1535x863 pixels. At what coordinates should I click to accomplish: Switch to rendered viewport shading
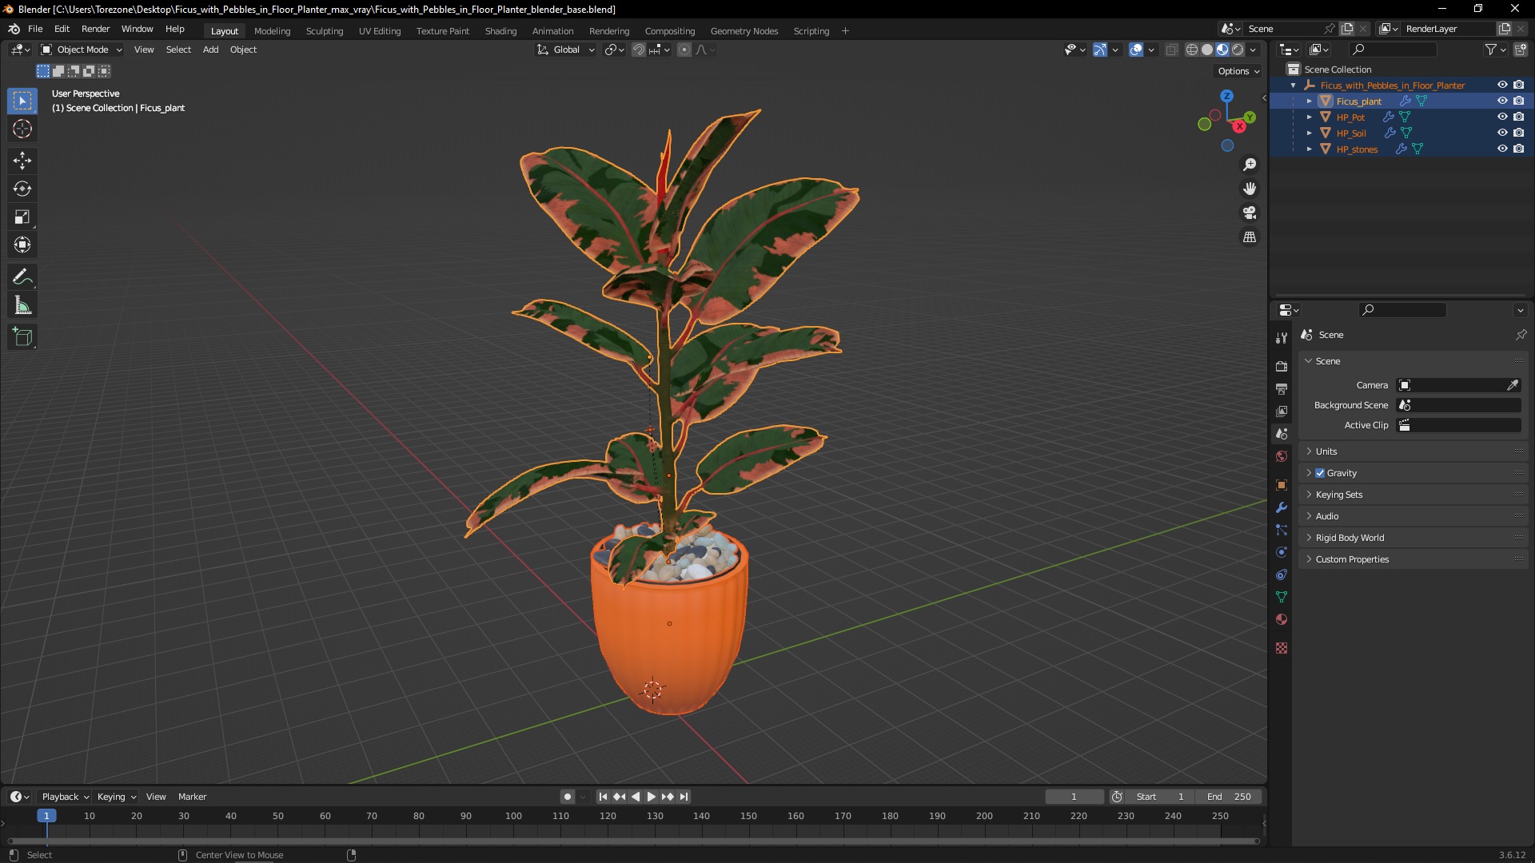[x=1238, y=50]
